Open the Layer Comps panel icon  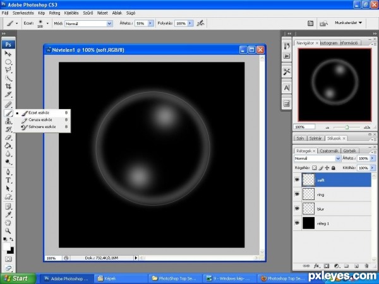[x=287, y=104]
